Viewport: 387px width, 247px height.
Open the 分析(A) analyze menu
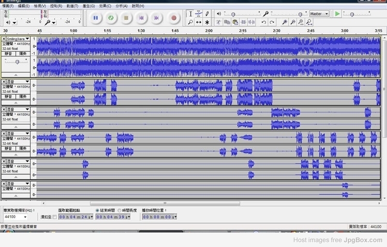pos(122,6)
